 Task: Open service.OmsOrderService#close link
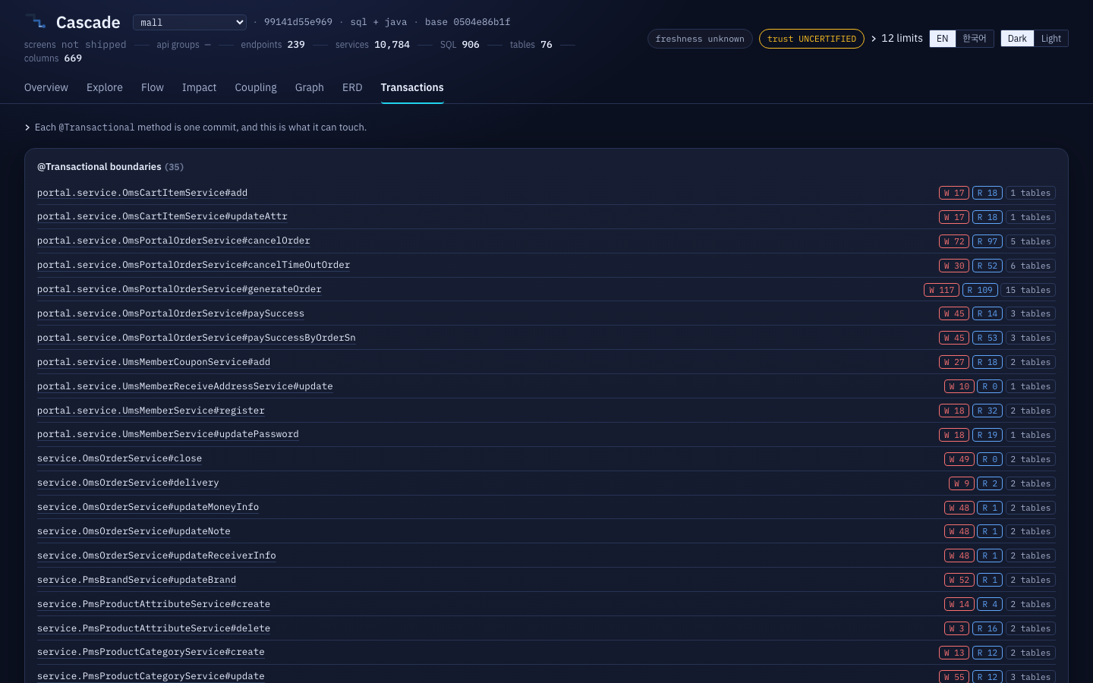tap(119, 458)
